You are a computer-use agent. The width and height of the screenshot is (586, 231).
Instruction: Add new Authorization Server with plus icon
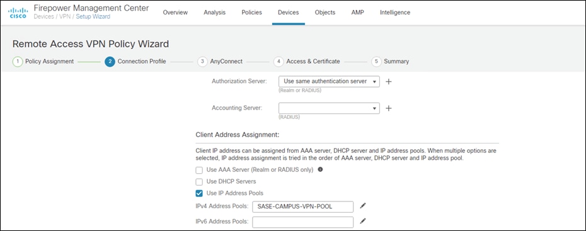pyautogui.click(x=389, y=81)
